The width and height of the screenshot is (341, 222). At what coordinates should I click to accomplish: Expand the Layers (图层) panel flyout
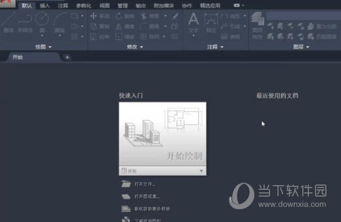click(x=301, y=47)
